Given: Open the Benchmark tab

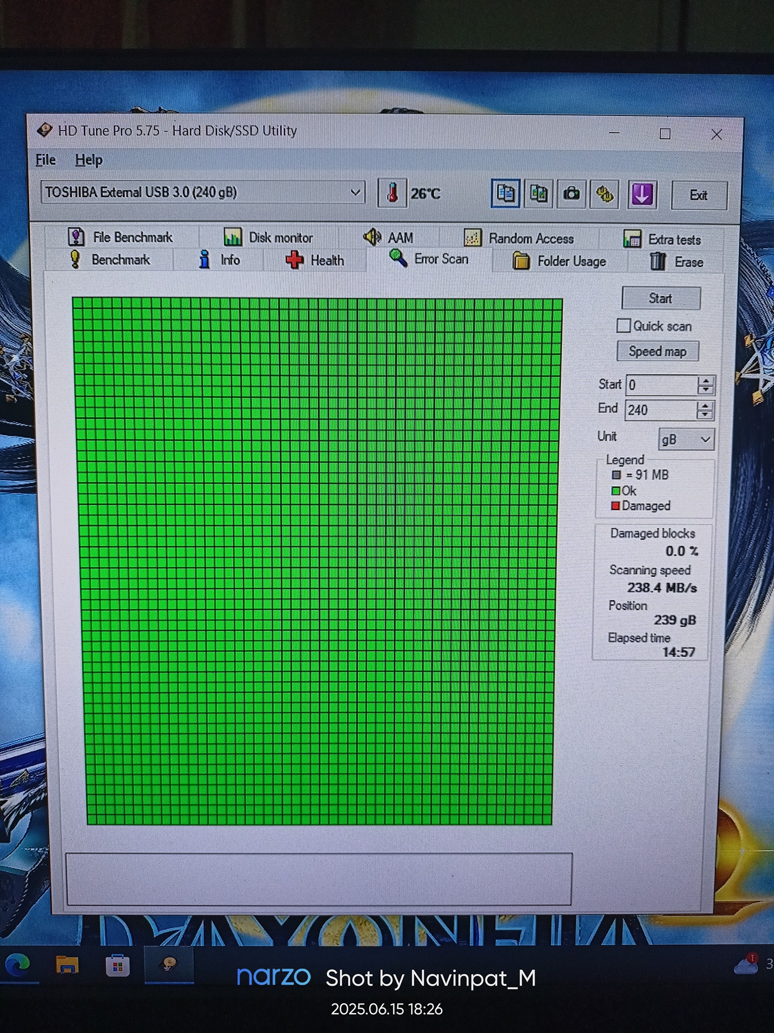Looking at the screenshot, I should click(109, 259).
